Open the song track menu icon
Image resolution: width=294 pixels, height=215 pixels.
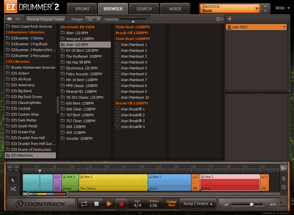pos(284,168)
